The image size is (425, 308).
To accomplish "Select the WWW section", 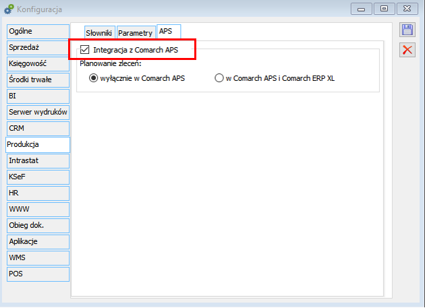I will [x=38, y=210].
